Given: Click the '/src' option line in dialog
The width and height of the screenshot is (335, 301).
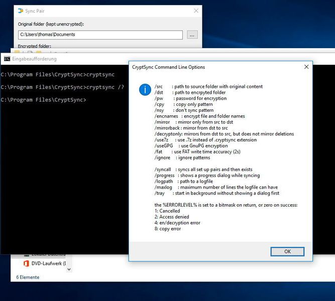Looking at the screenshot, I should 208,86.
